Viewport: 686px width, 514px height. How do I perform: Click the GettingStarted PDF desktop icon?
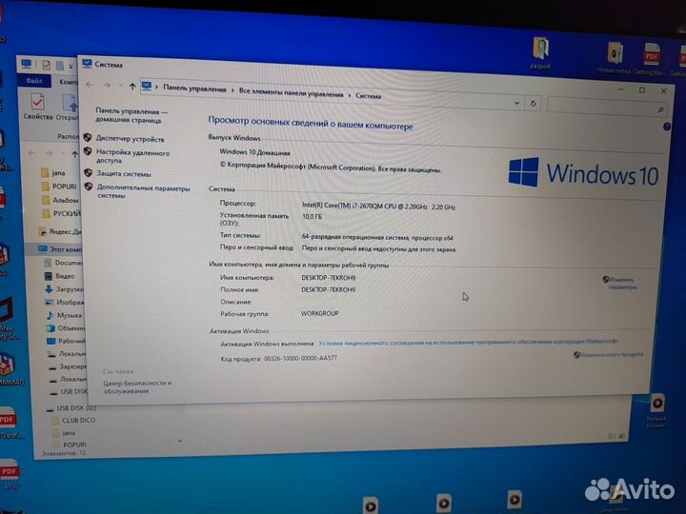(650, 59)
